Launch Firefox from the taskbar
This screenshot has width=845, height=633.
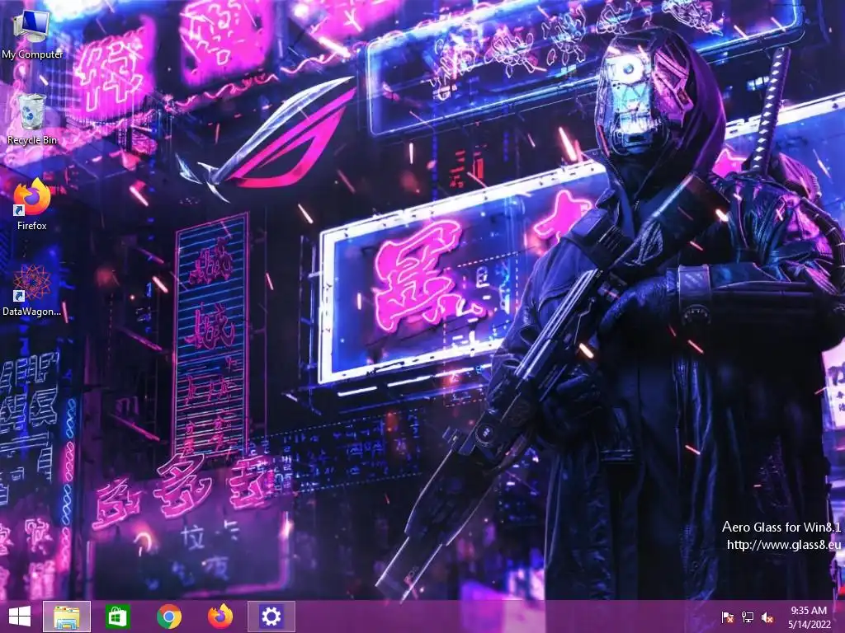(x=220, y=617)
